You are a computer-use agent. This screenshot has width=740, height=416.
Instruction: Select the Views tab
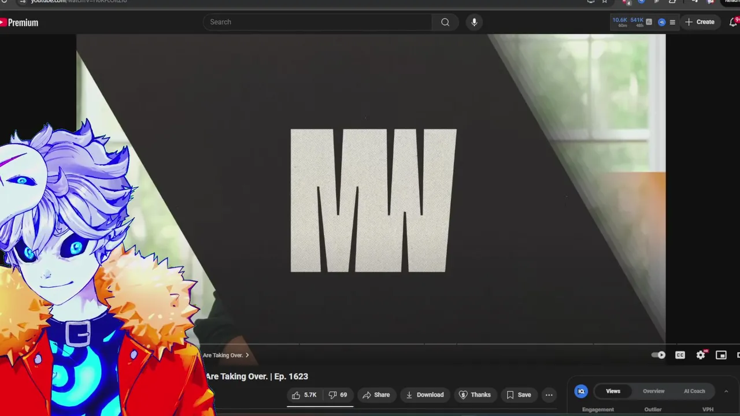pyautogui.click(x=613, y=391)
